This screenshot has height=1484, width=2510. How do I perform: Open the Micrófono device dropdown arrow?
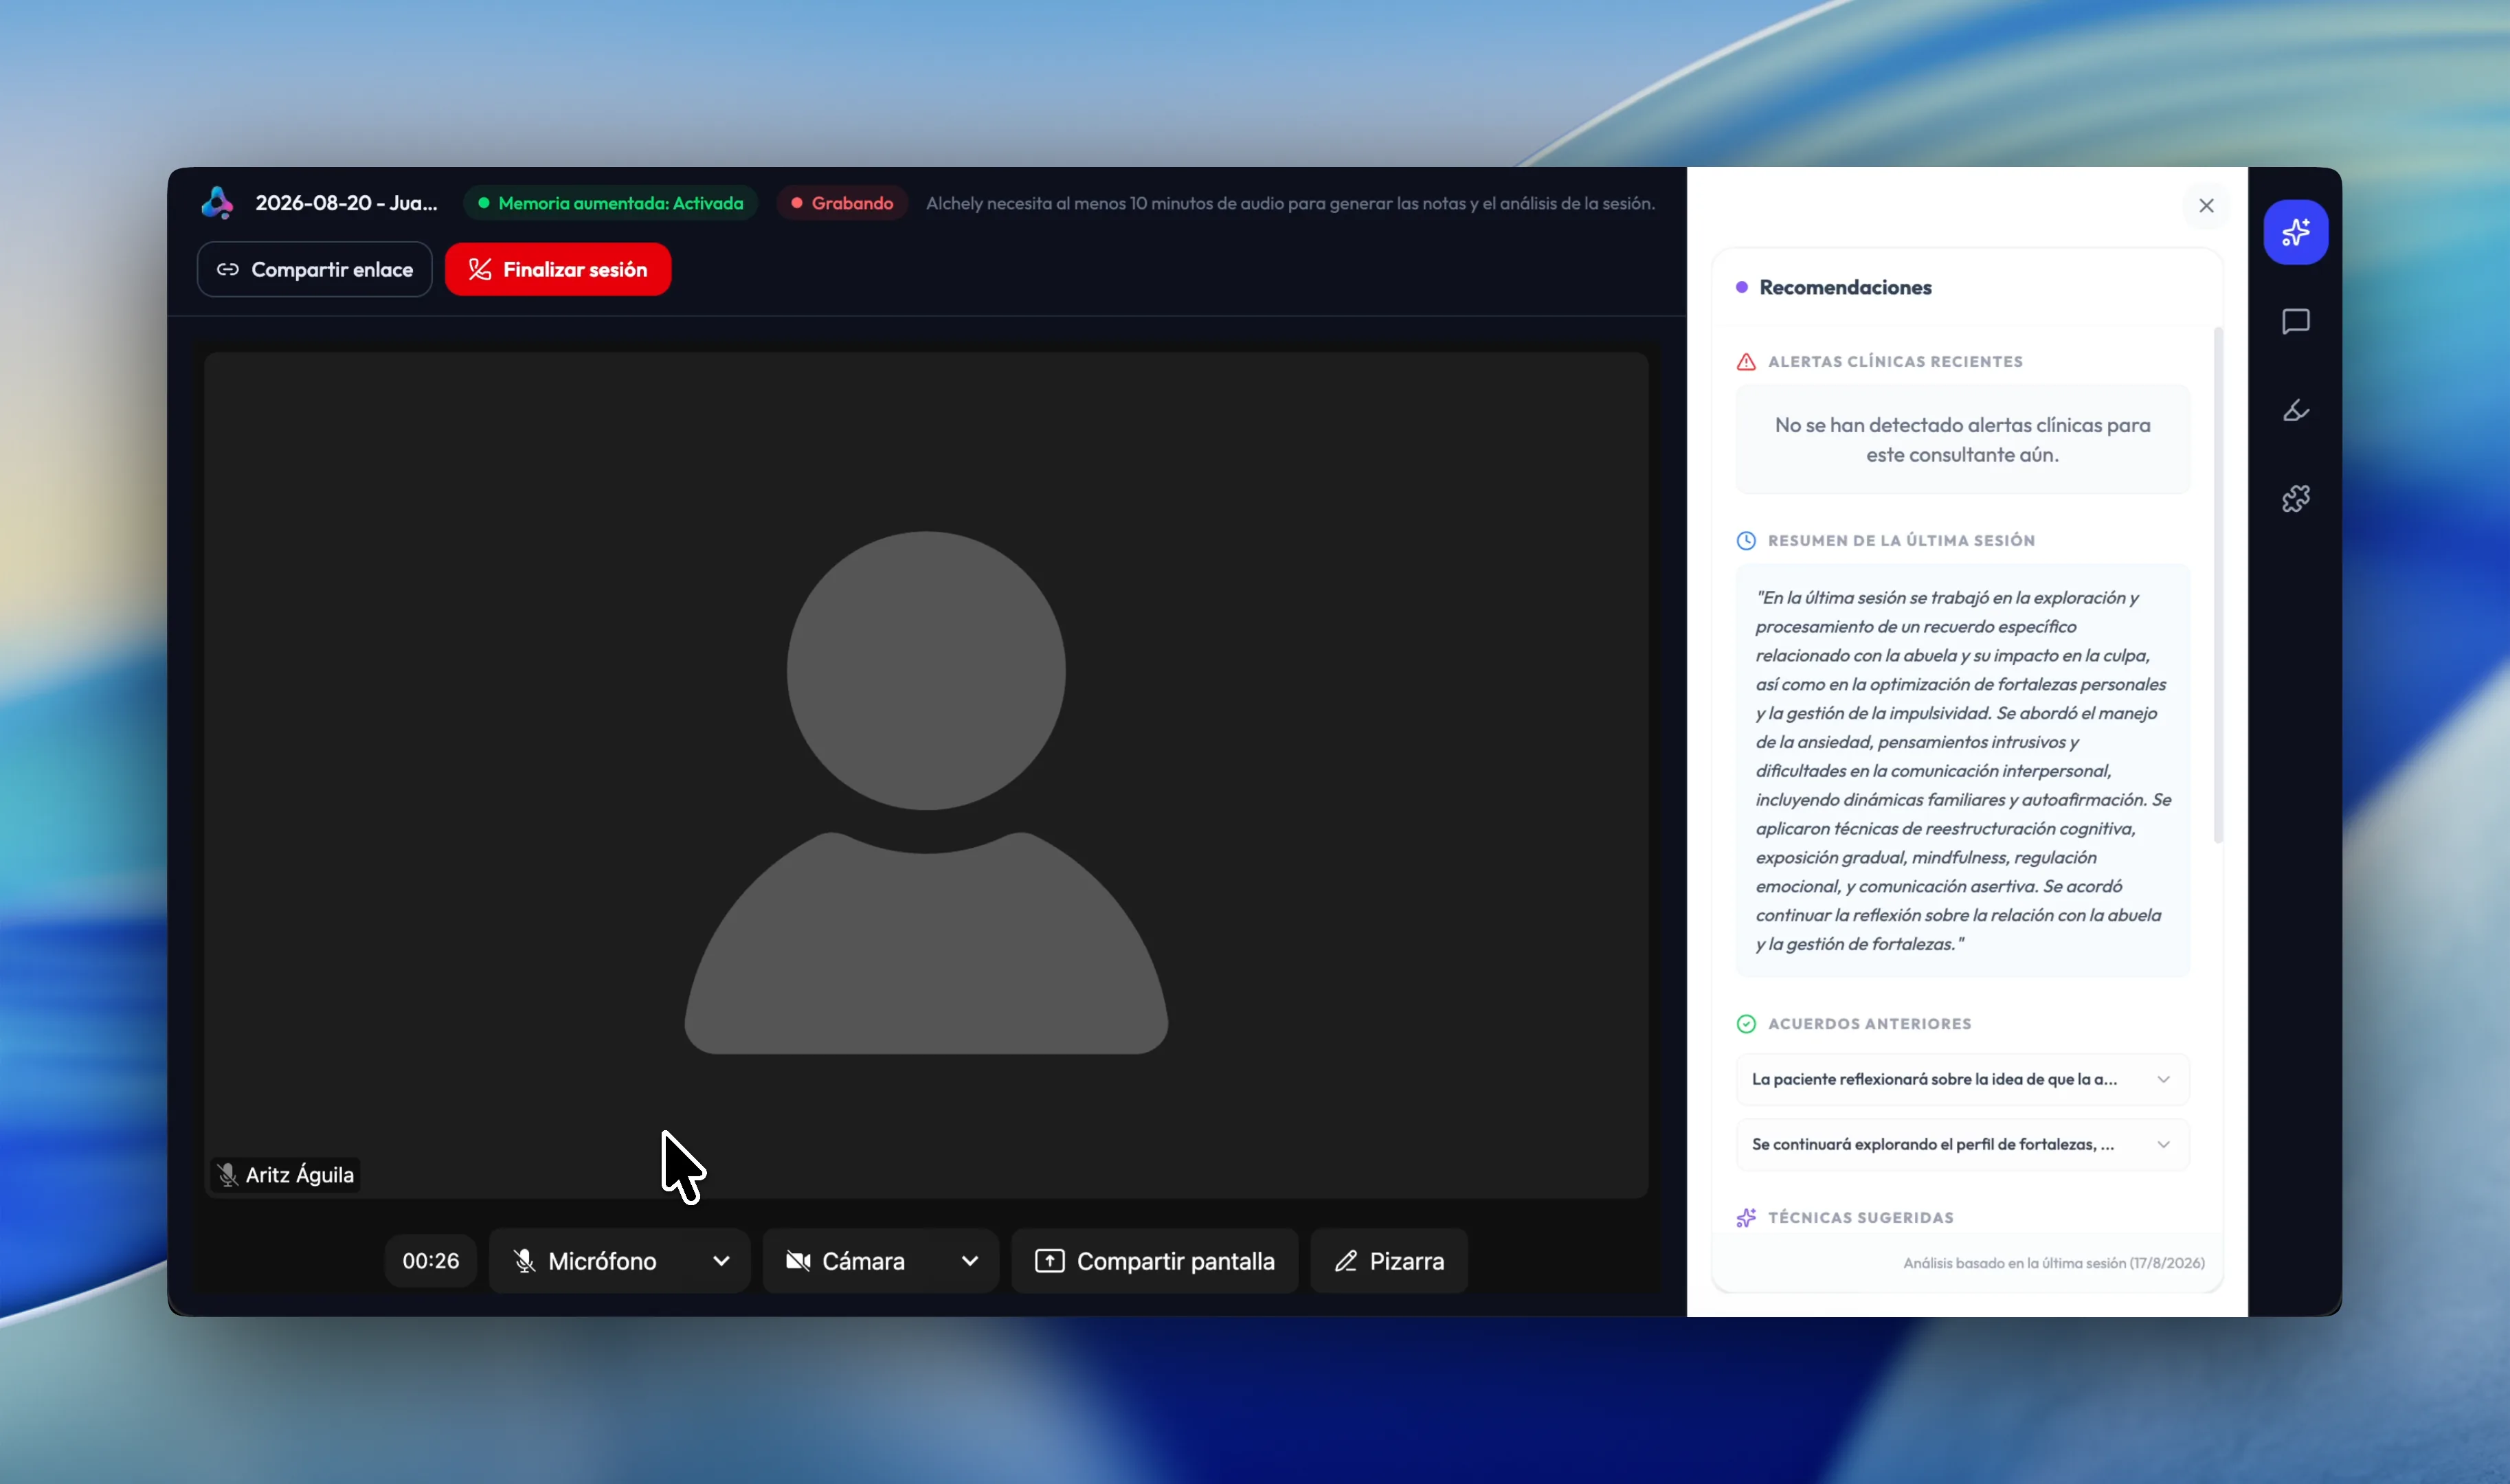tap(721, 1261)
